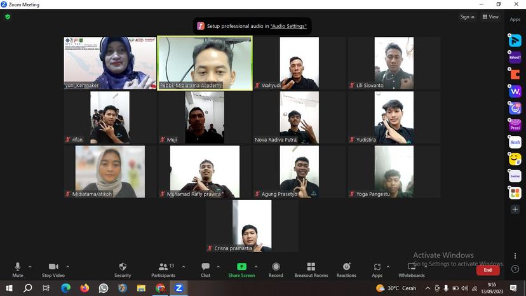The height and width of the screenshot is (296, 526).
Task: Select yuni_Kemnaker video tile
Action: coord(110,63)
